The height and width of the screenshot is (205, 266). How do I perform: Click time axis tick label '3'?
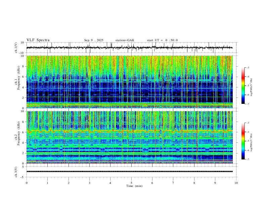coord(89,183)
